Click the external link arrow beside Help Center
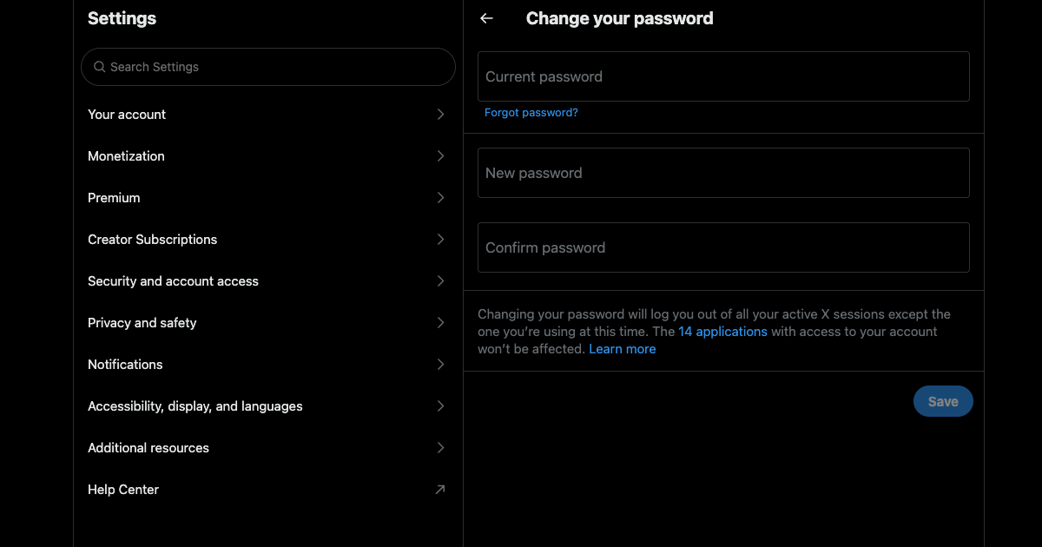The width and height of the screenshot is (1042, 547). tap(440, 489)
